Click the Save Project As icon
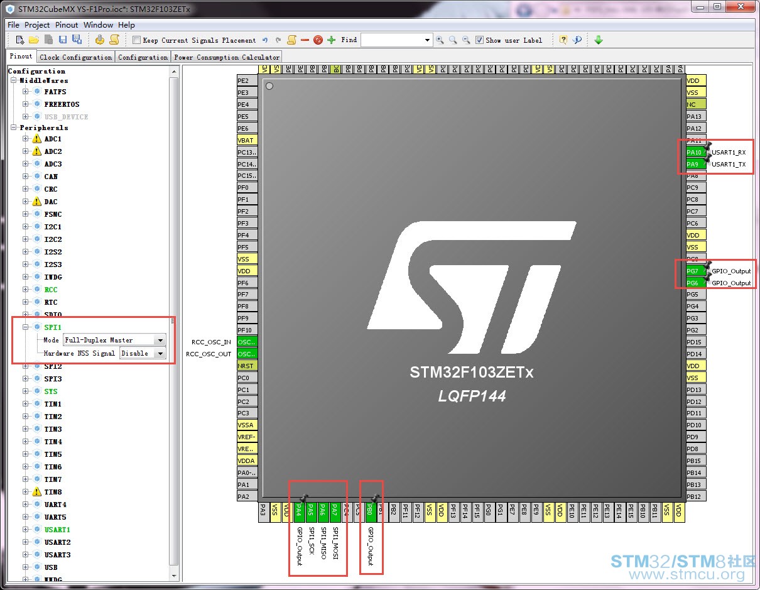This screenshot has width=760, height=590. point(77,40)
